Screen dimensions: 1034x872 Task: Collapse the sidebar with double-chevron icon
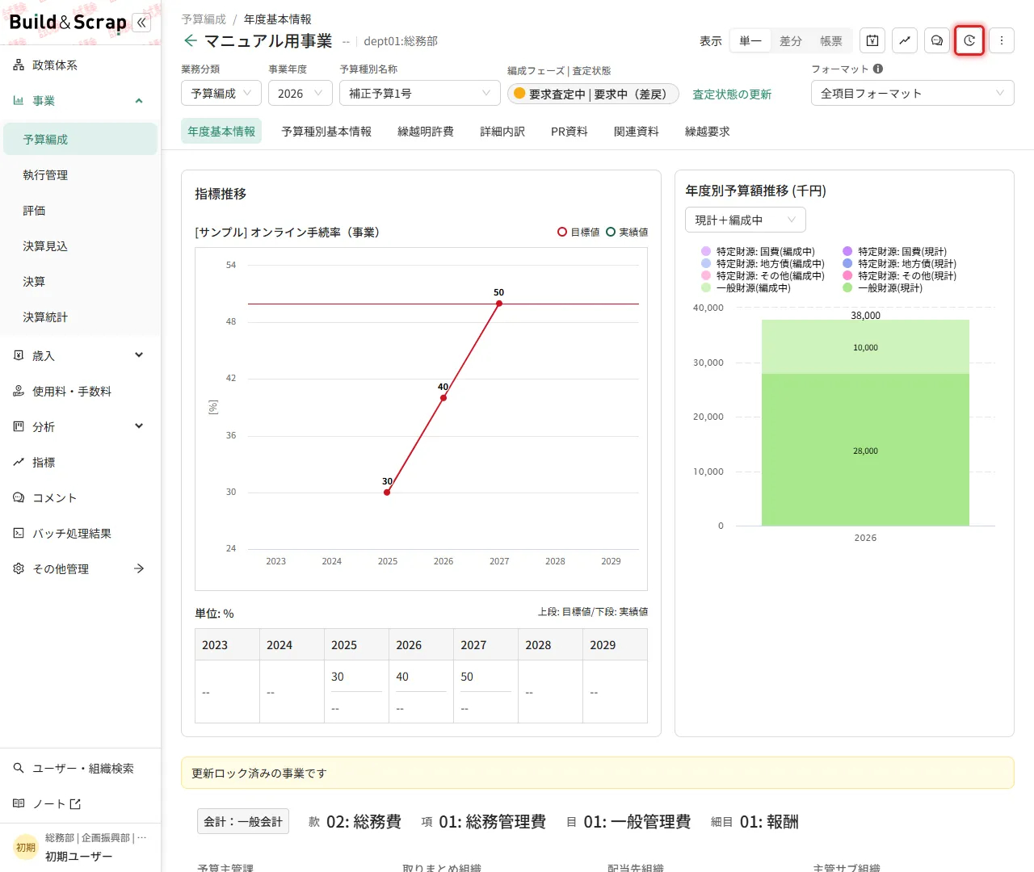click(x=142, y=23)
